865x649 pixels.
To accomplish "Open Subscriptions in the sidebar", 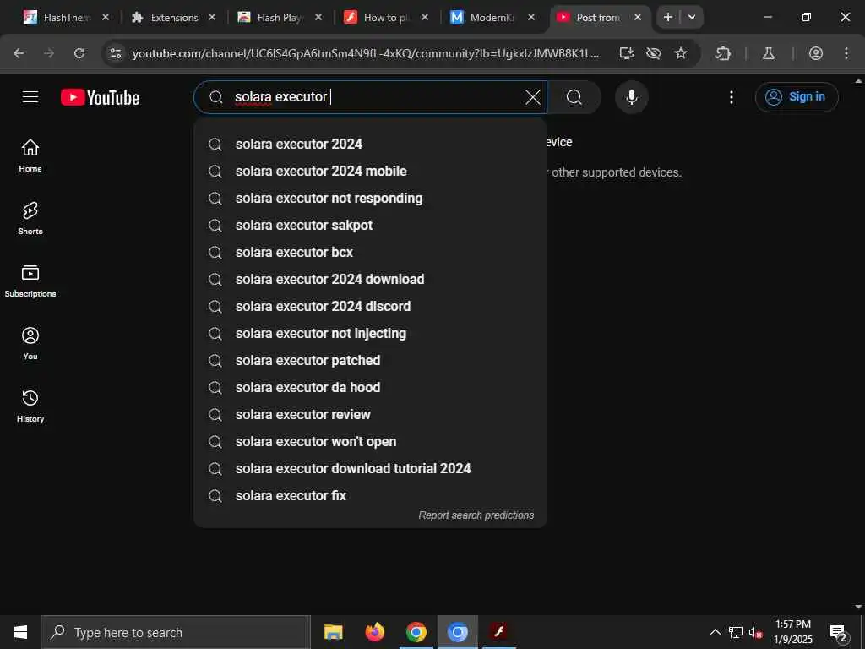I will point(30,281).
